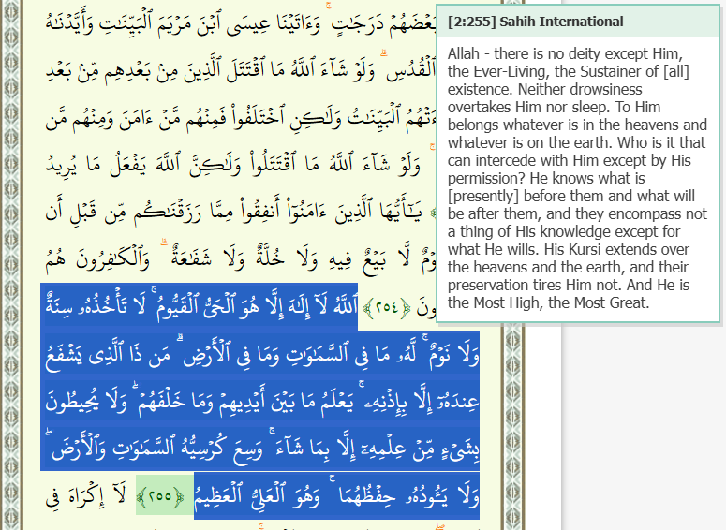Select highlighted verse beginning ٱللَّهُ لَآ إِلَٰهَ إِلَّا هُوَ
This screenshot has height=530, width=726.
259,401
